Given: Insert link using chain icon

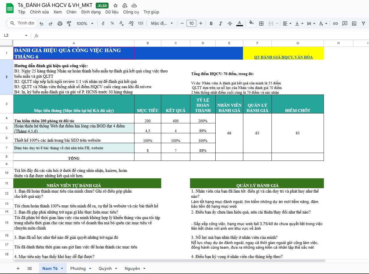Looking at the screenshot, I should click(335, 24).
